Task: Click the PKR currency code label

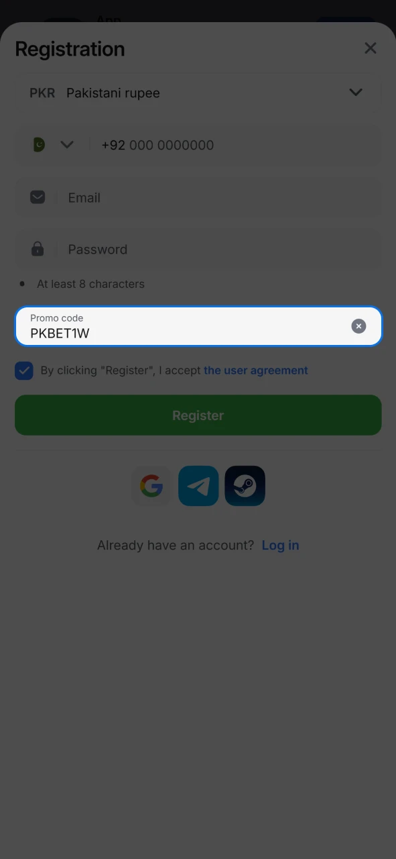Action: [x=42, y=93]
